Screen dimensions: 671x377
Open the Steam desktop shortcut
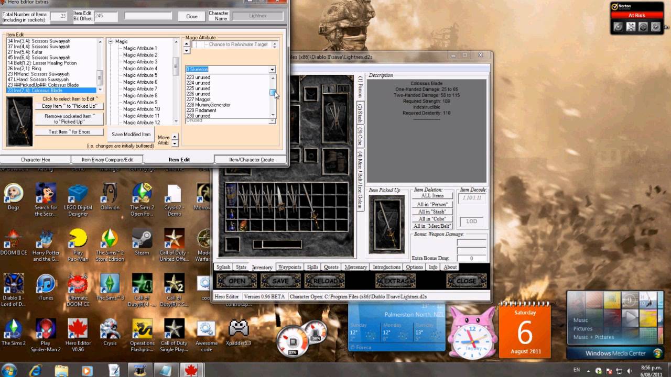click(x=142, y=242)
